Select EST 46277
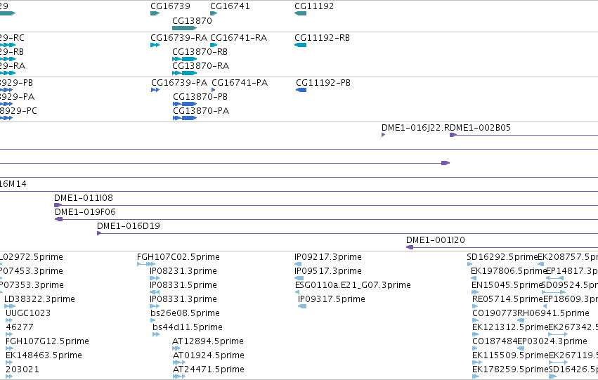This screenshot has width=598, height=380. point(20,327)
